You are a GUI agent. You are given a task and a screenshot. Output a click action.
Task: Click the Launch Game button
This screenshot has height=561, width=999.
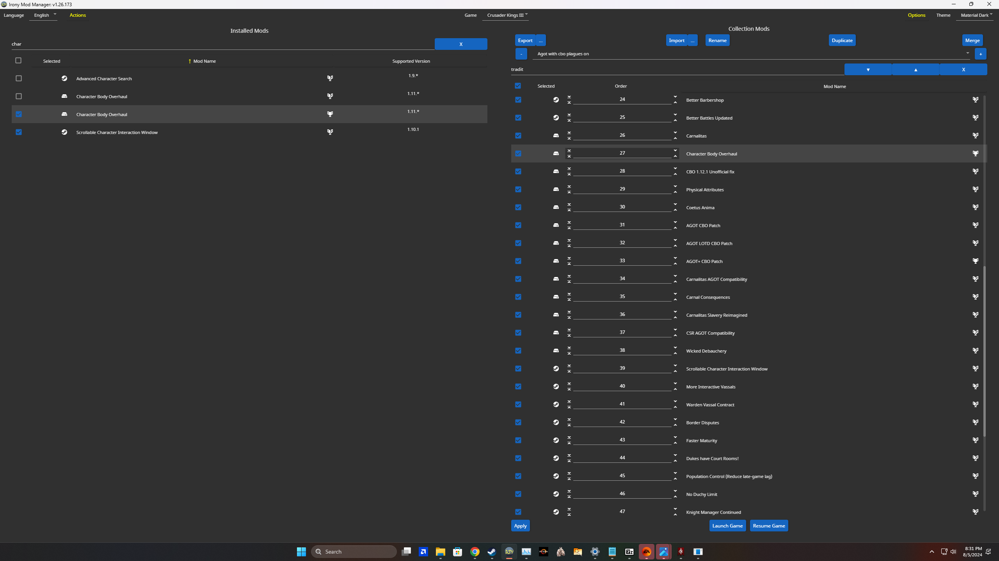(727, 526)
